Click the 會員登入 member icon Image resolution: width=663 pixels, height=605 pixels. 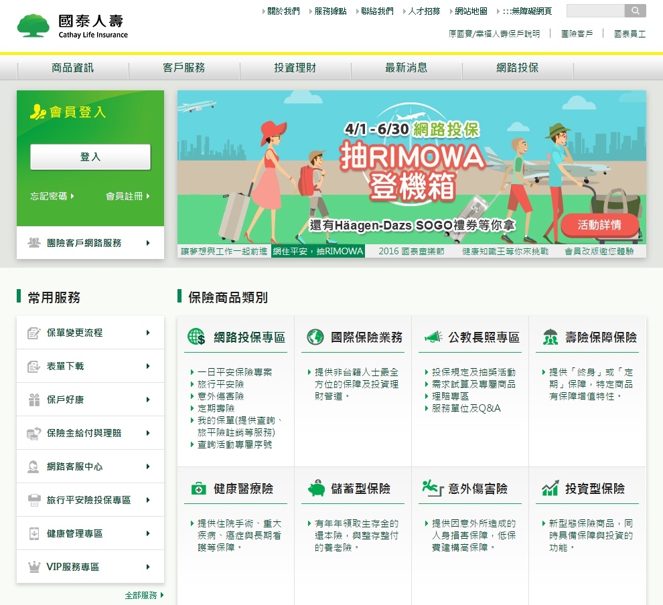point(38,112)
